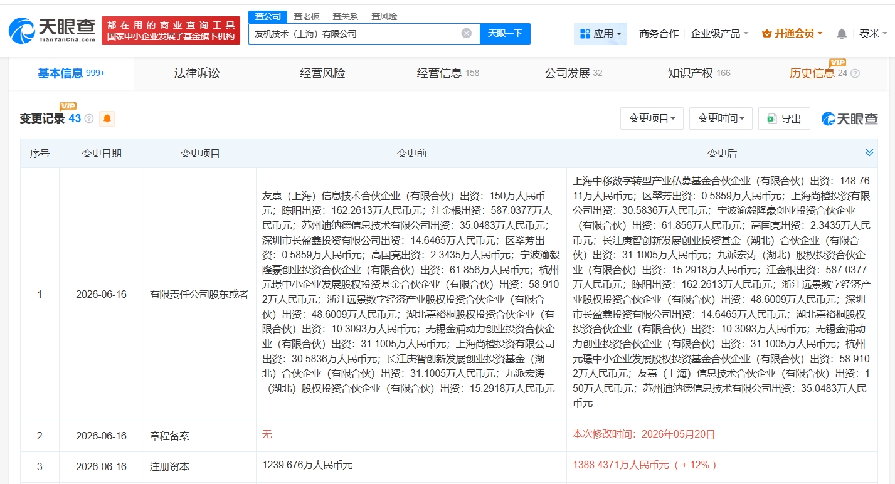Click the 变更日期 column header
The height and width of the screenshot is (484, 895).
[102, 153]
